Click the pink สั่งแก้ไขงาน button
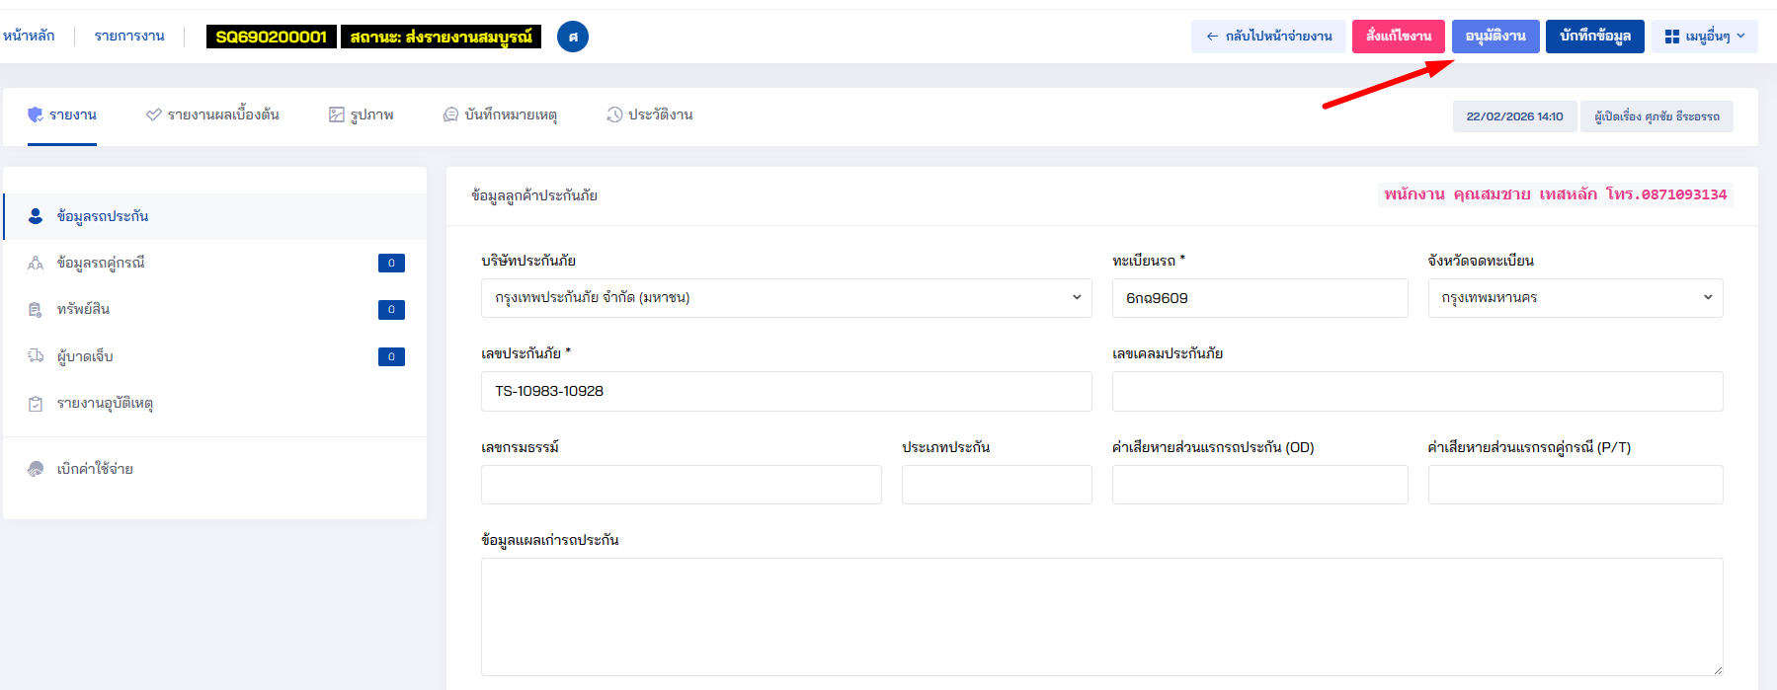Screen dimensions: 1777x690 coord(1398,37)
